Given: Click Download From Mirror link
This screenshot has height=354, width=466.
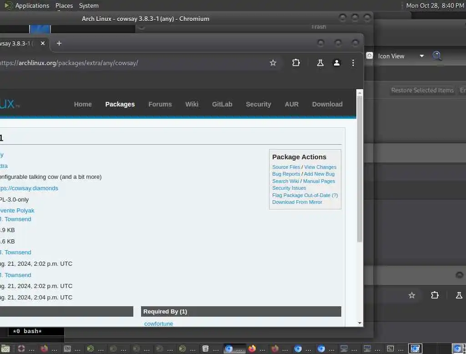Looking at the screenshot, I should pyautogui.click(x=297, y=202).
